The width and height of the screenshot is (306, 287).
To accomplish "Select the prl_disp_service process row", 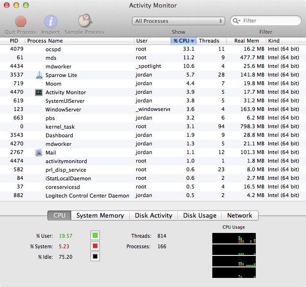I will click(x=153, y=169).
